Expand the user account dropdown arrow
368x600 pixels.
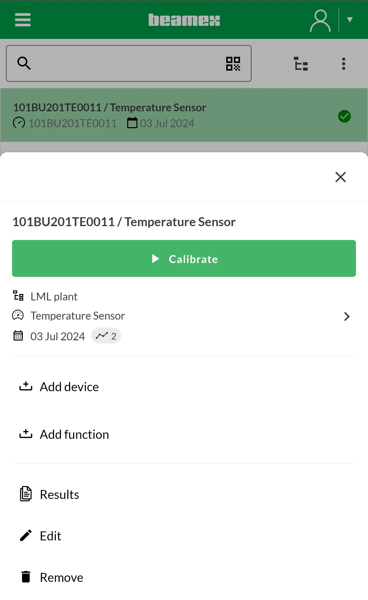pyautogui.click(x=350, y=20)
